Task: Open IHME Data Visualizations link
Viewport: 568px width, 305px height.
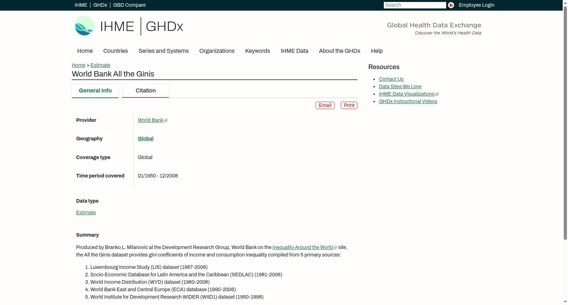Action: click(407, 94)
